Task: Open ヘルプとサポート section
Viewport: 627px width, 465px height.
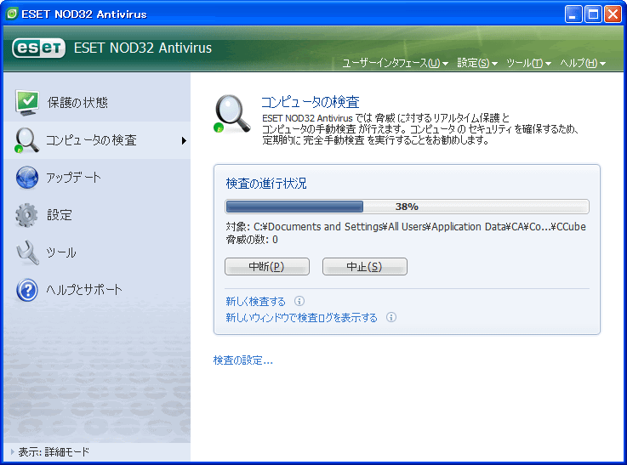Action: pos(97,290)
